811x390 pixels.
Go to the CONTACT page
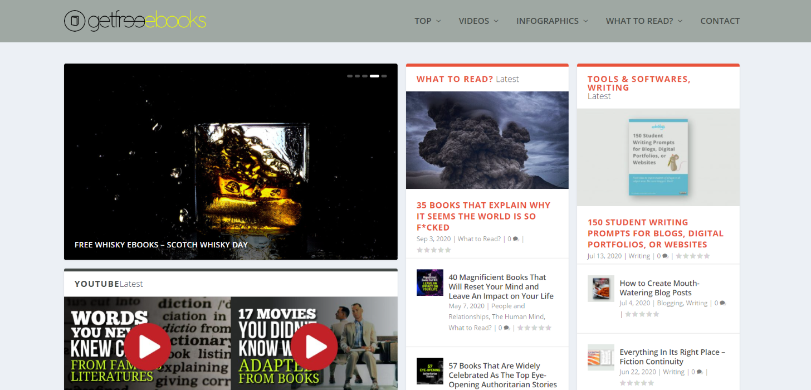click(720, 21)
